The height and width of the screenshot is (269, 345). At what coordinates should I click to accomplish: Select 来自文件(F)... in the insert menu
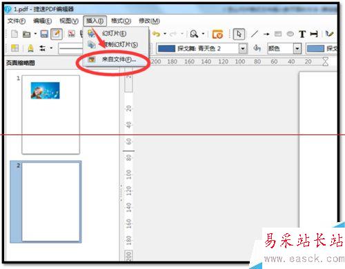[119, 59]
